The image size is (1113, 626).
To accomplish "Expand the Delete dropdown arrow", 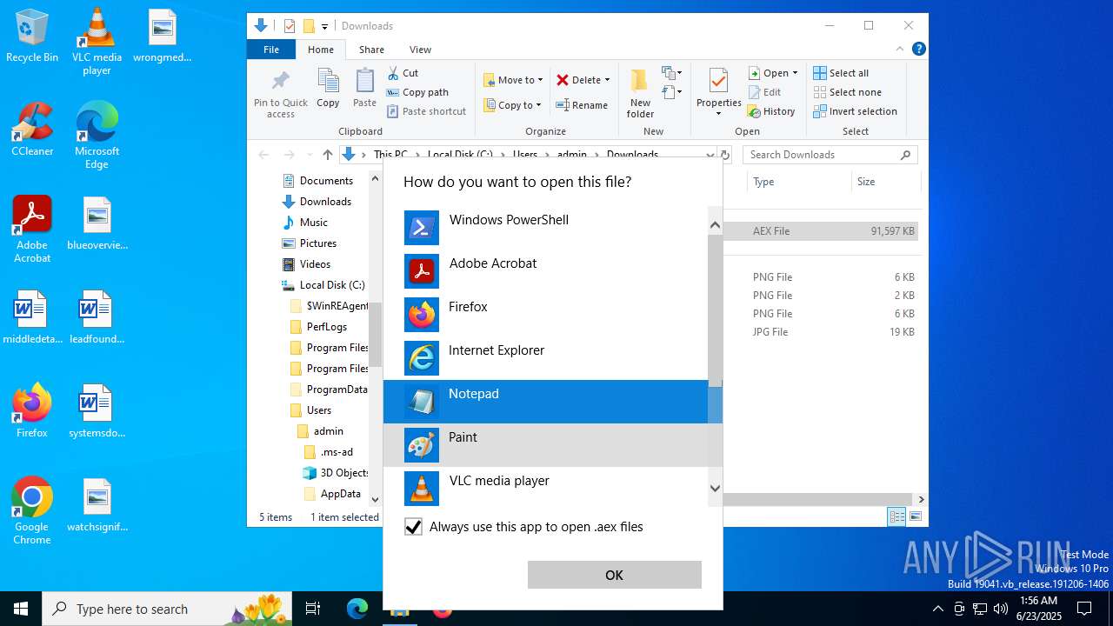I will tap(607, 80).
